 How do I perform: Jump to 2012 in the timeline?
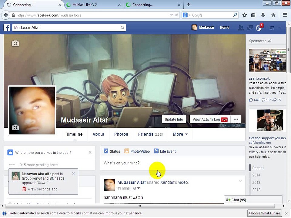click(x=256, y=190)
